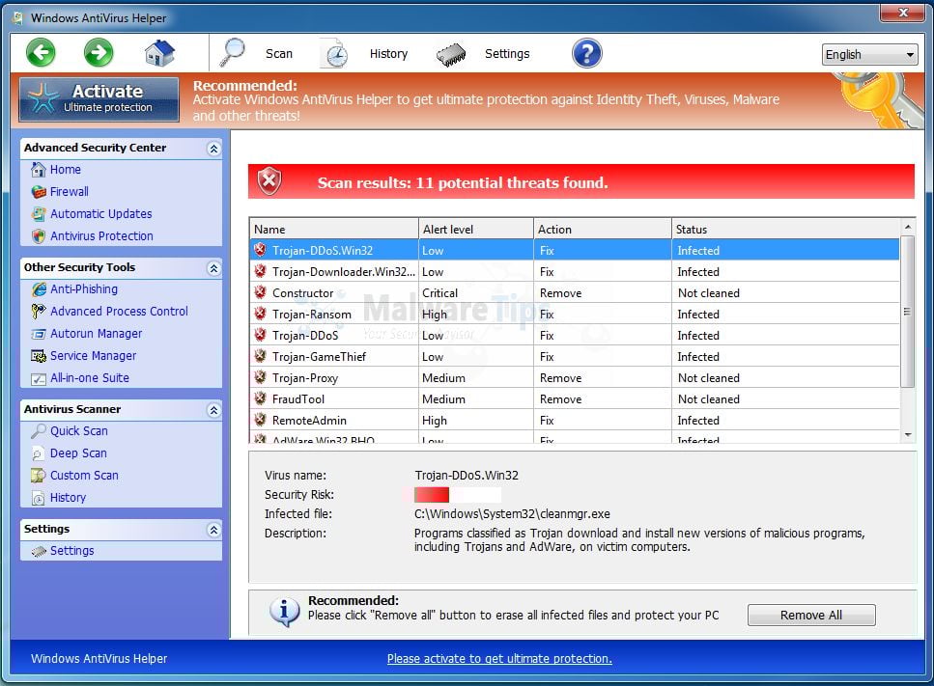The width and height of the screenshot is (934, 686).
Task: Collapse the Antivirus Scanner panel
Action: [x=213, y=410]
